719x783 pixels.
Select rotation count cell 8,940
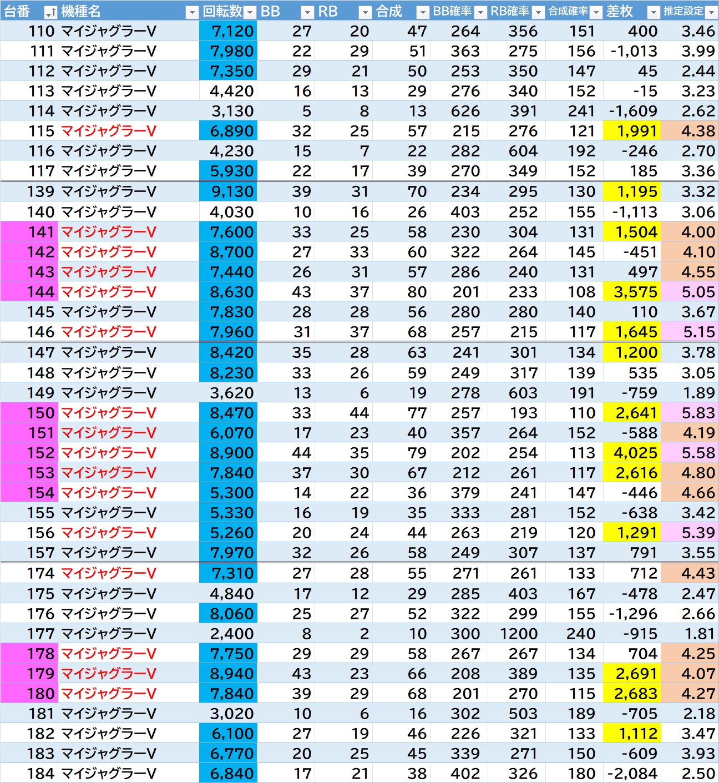click(228, 674)
